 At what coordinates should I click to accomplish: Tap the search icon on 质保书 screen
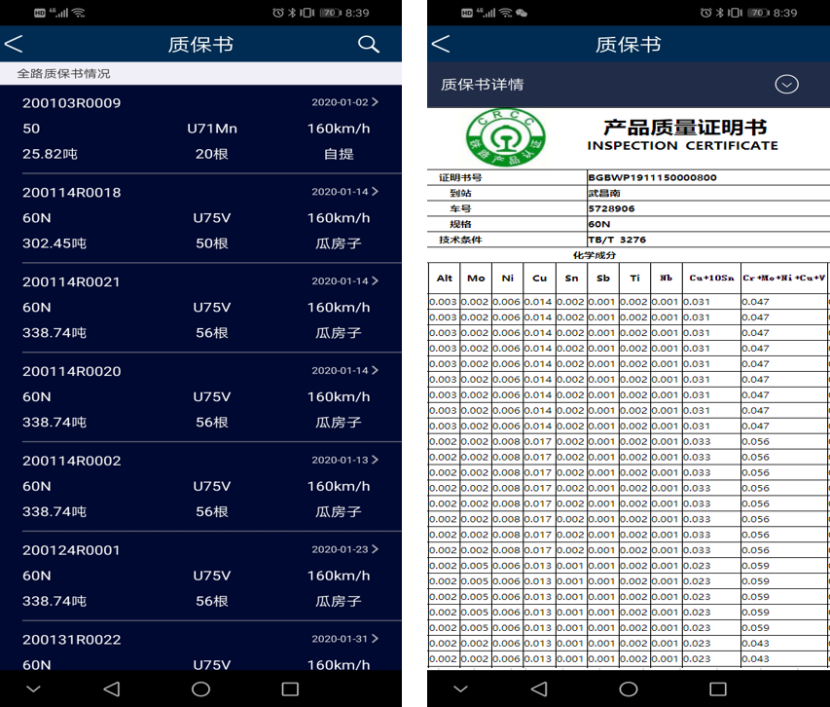368,44
